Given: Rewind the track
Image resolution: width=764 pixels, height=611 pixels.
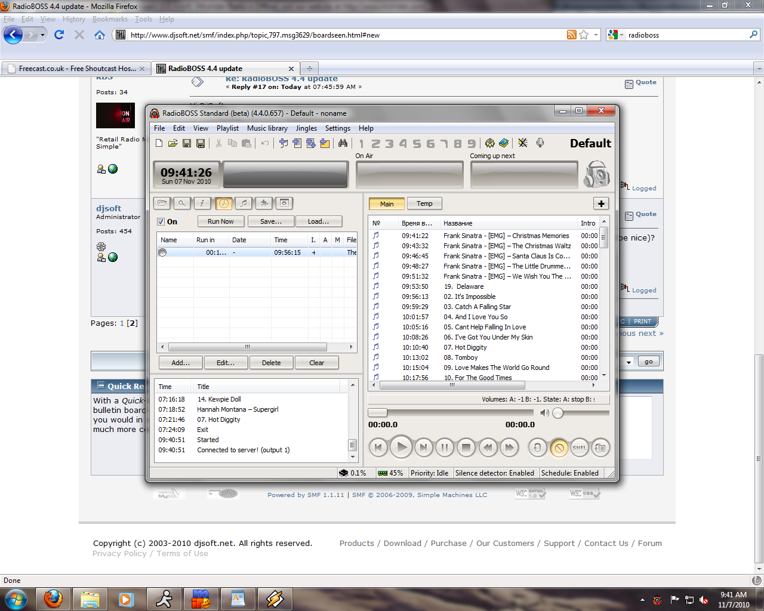Looking at the screenshot, I should coord(488,447).
